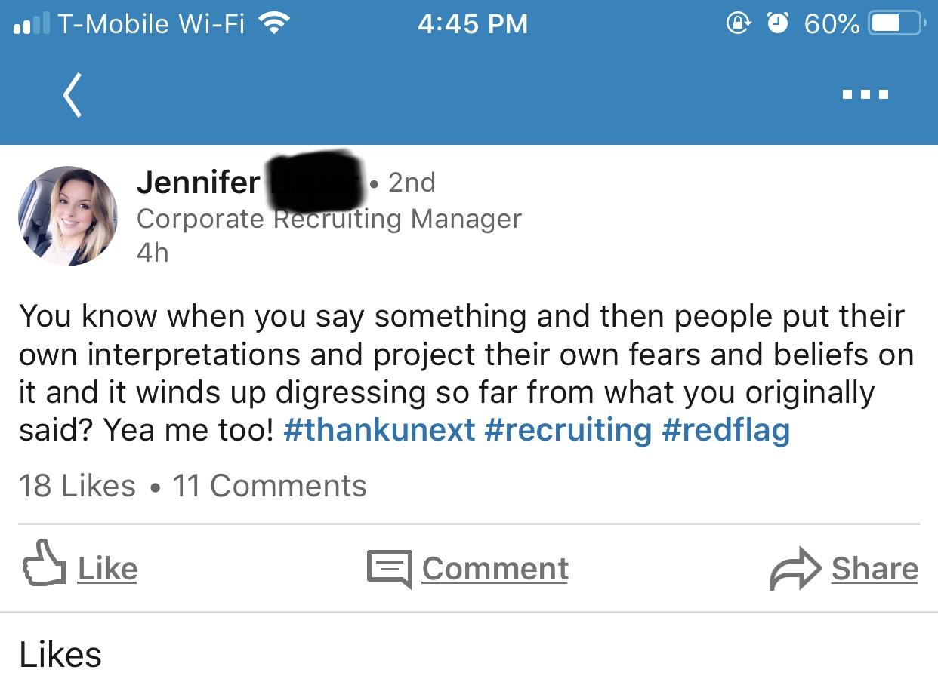Viewport: 938px width, 688px height.
Task: View the 11 Comments on the post
Action: [x=268, y=485]
